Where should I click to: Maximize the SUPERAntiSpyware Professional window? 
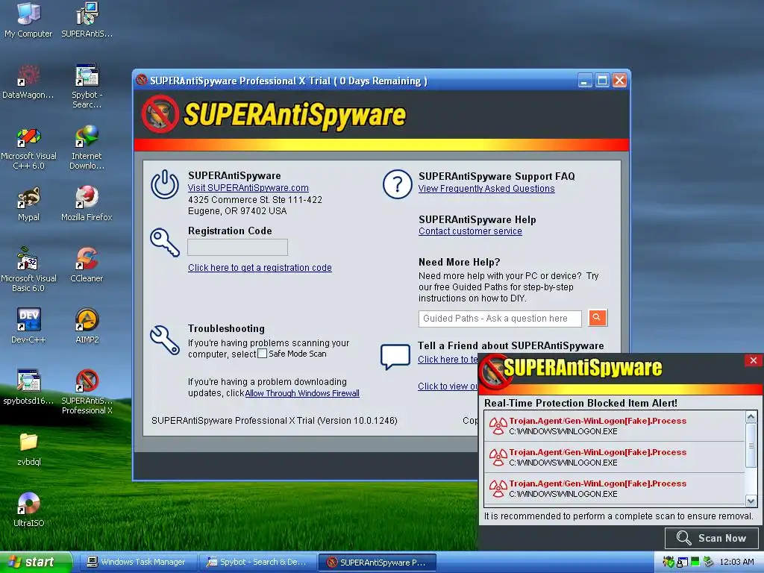coord(602,81)
